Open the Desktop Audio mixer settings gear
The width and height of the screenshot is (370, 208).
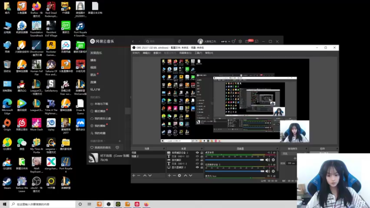(273, 160)
